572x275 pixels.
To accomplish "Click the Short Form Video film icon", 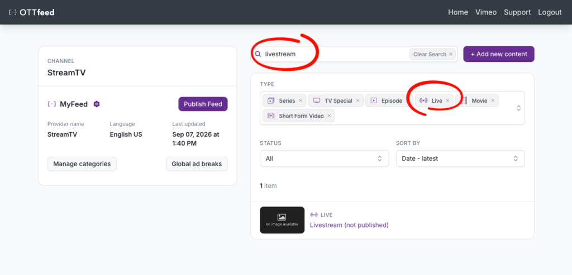I will point(271,116).
